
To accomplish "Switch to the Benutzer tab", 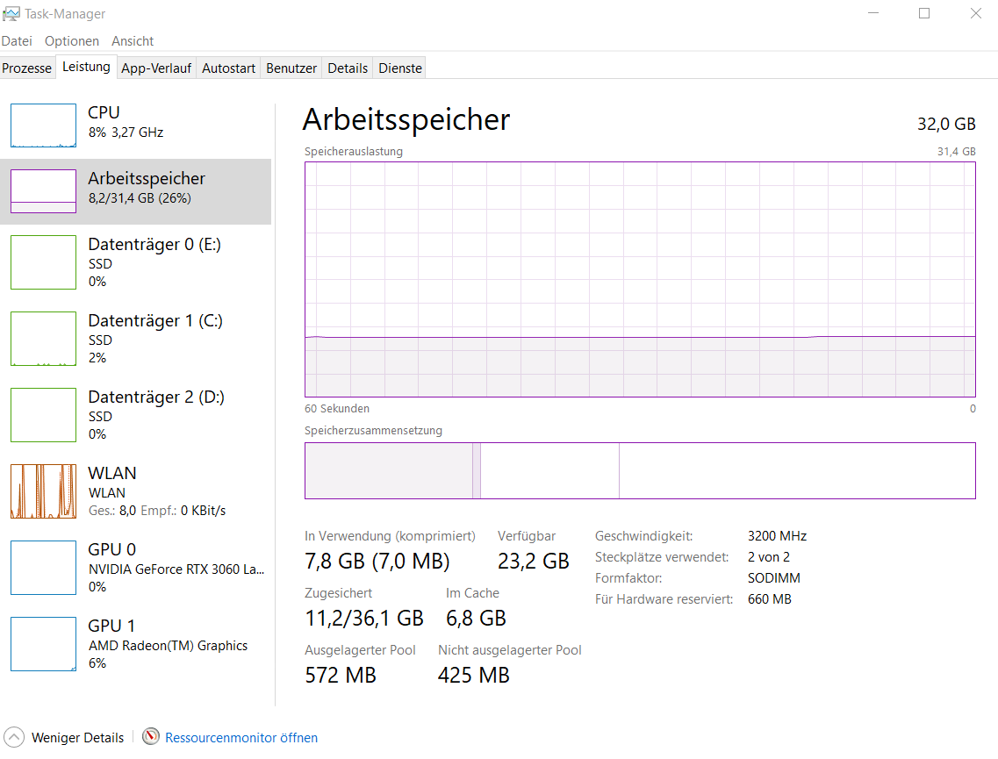I will pos(291,68).
